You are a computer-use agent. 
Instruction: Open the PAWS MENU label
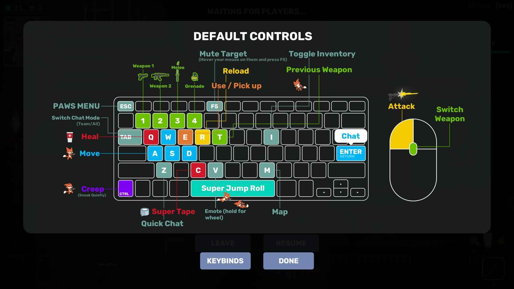76,105
